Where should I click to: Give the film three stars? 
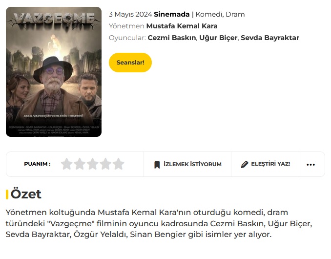[92, 164]
